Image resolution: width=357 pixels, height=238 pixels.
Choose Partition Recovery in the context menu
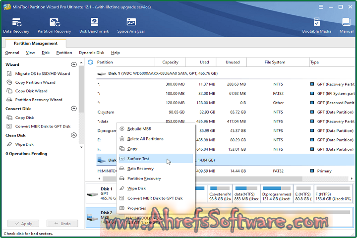[x=156, y=178]
